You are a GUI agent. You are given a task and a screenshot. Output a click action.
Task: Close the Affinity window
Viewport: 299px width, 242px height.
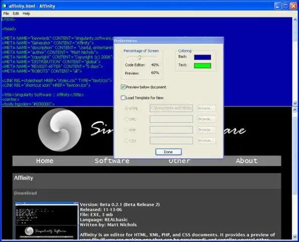pos(293,6)
